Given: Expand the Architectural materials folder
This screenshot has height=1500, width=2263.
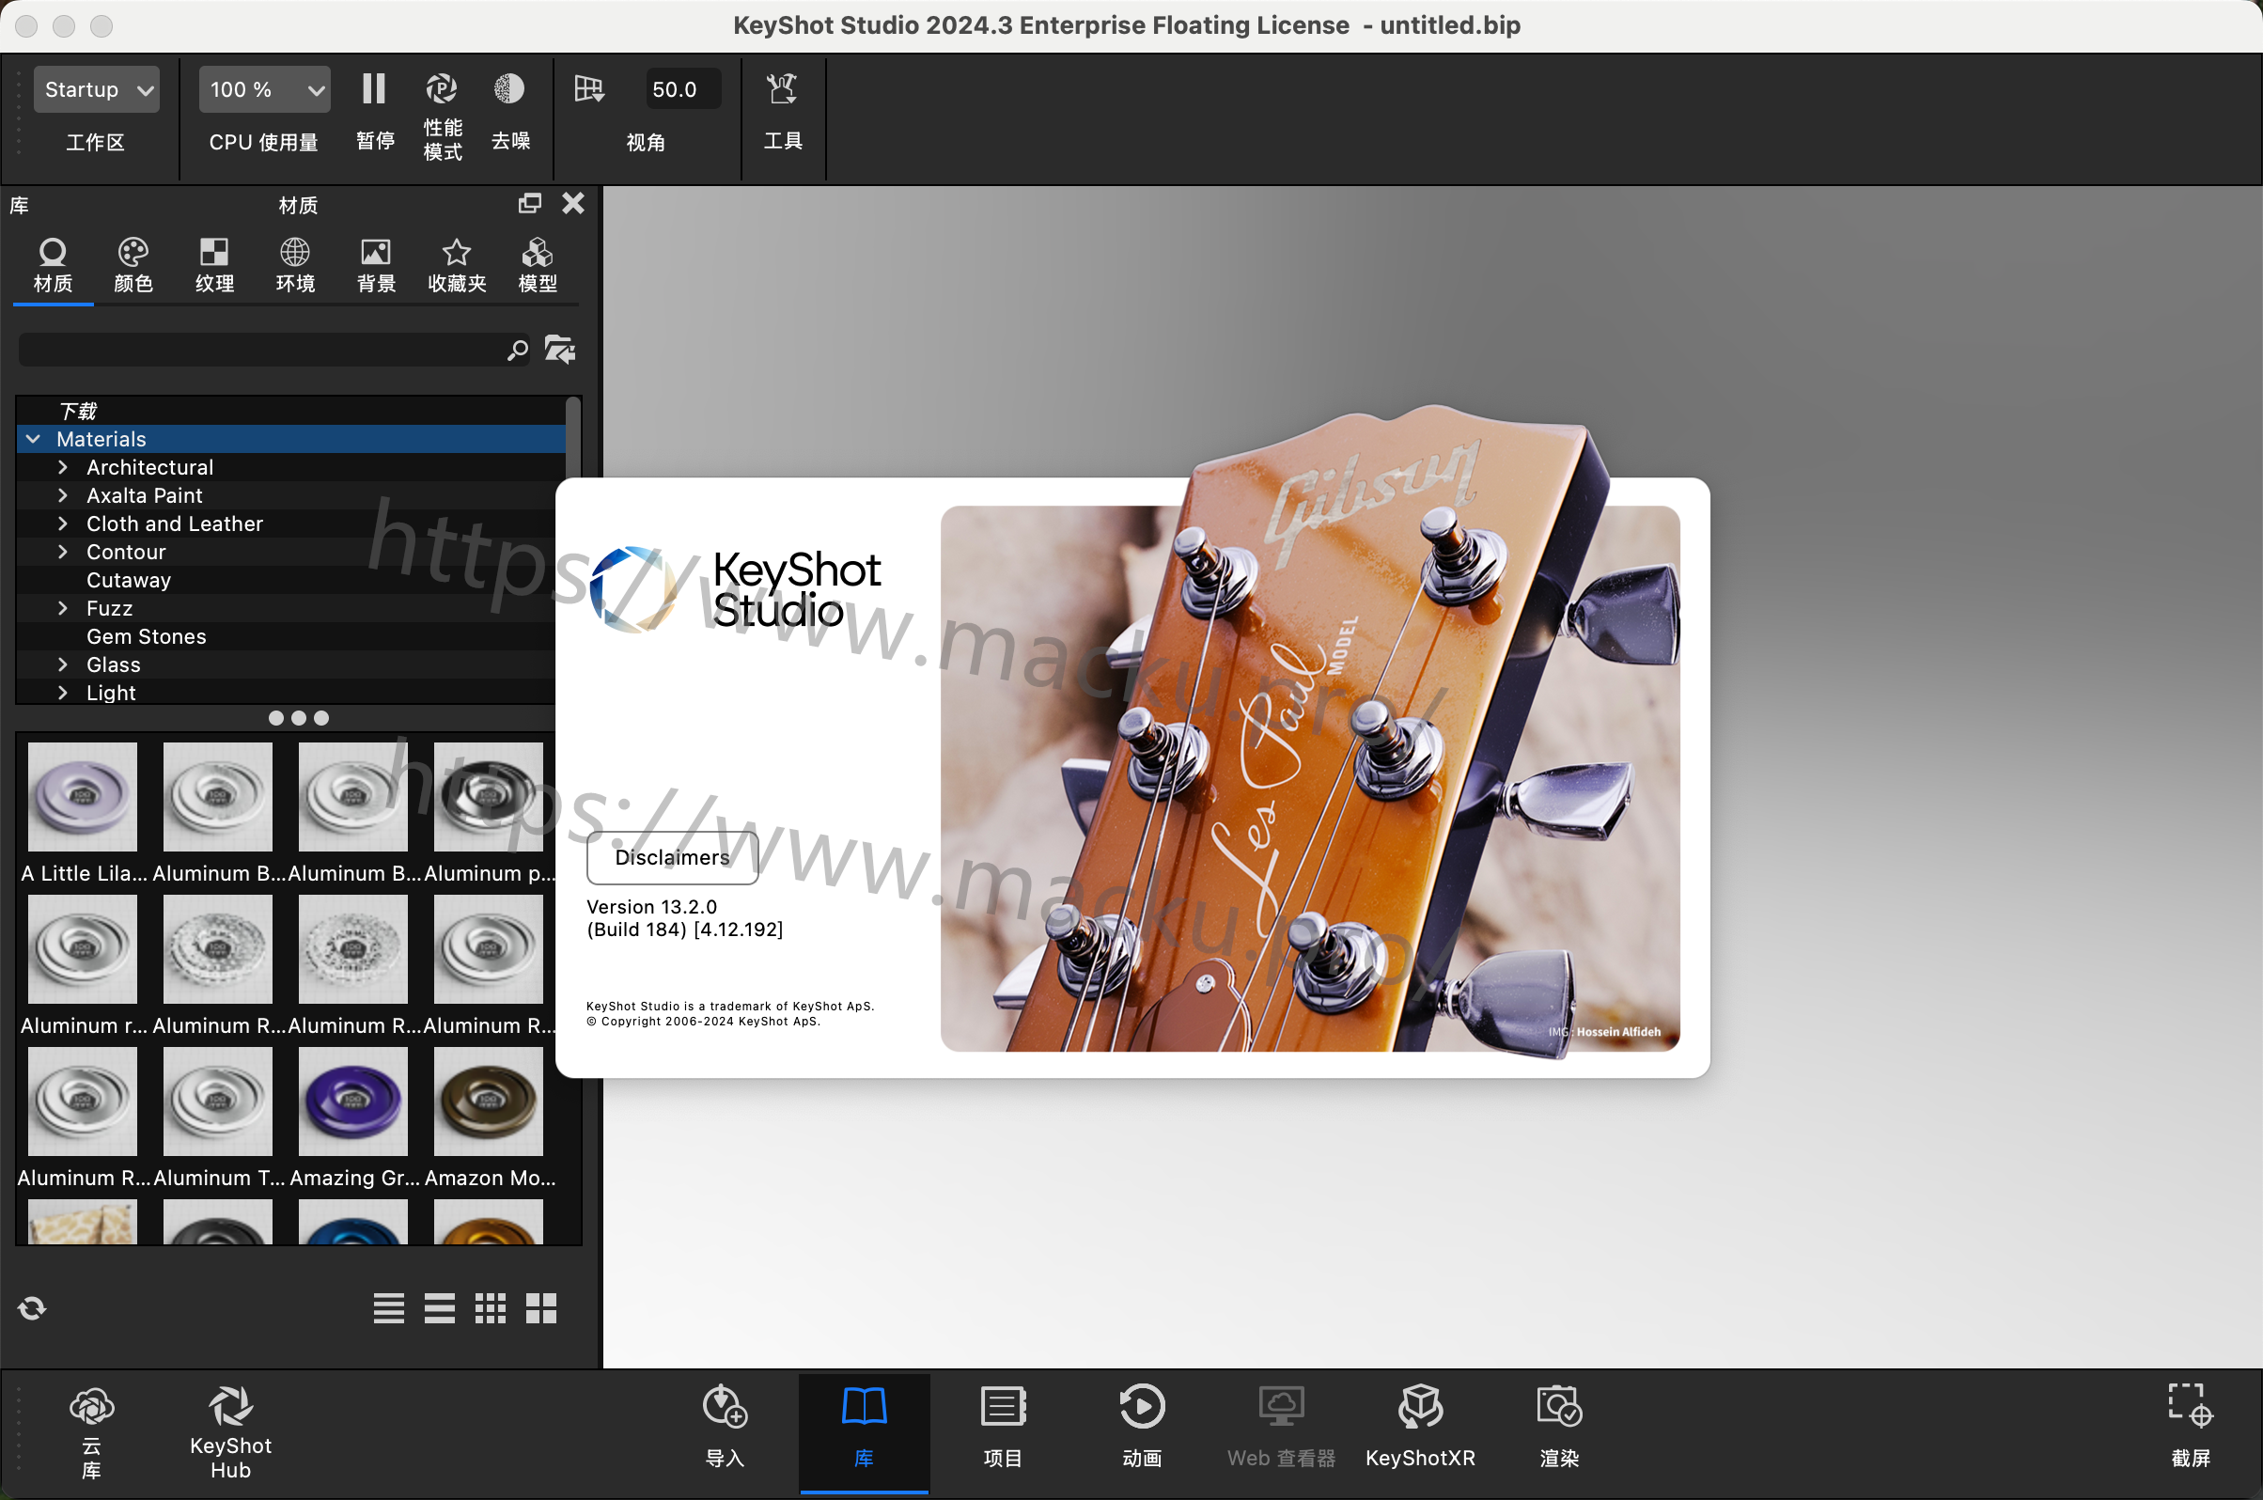Looking at the screenshot, I should click(x=63, y=468).
